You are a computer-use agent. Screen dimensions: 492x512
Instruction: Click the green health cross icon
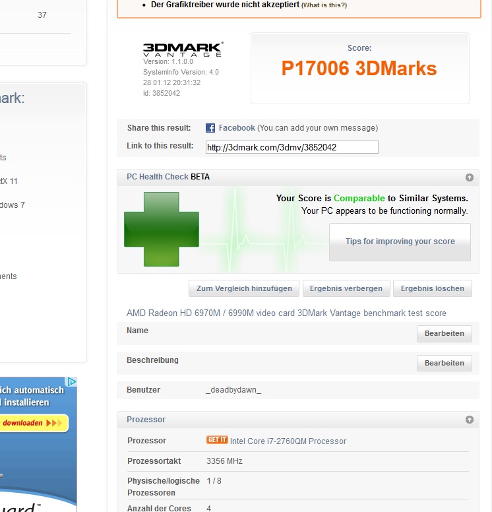(162, 229)
